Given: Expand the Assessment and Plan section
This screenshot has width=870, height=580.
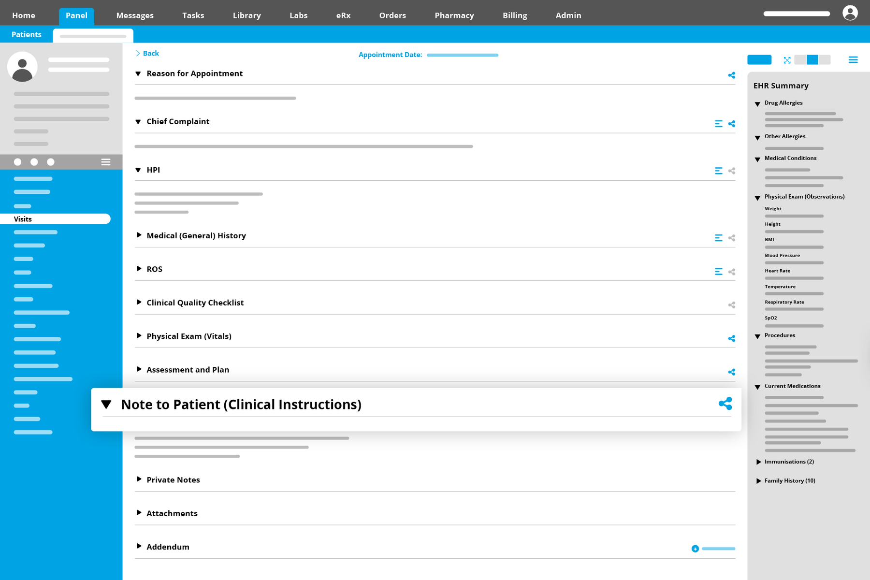Looking at the screenshot, I should pyautogui.click(x=139, y=369).
